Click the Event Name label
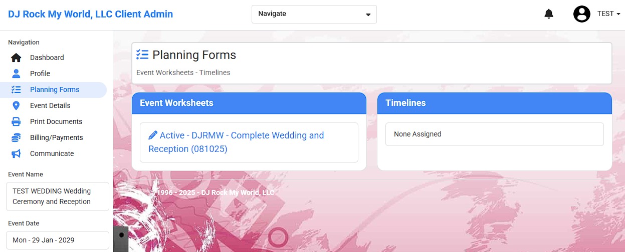This screenshot has width=625, height=252. pos(26,174)
